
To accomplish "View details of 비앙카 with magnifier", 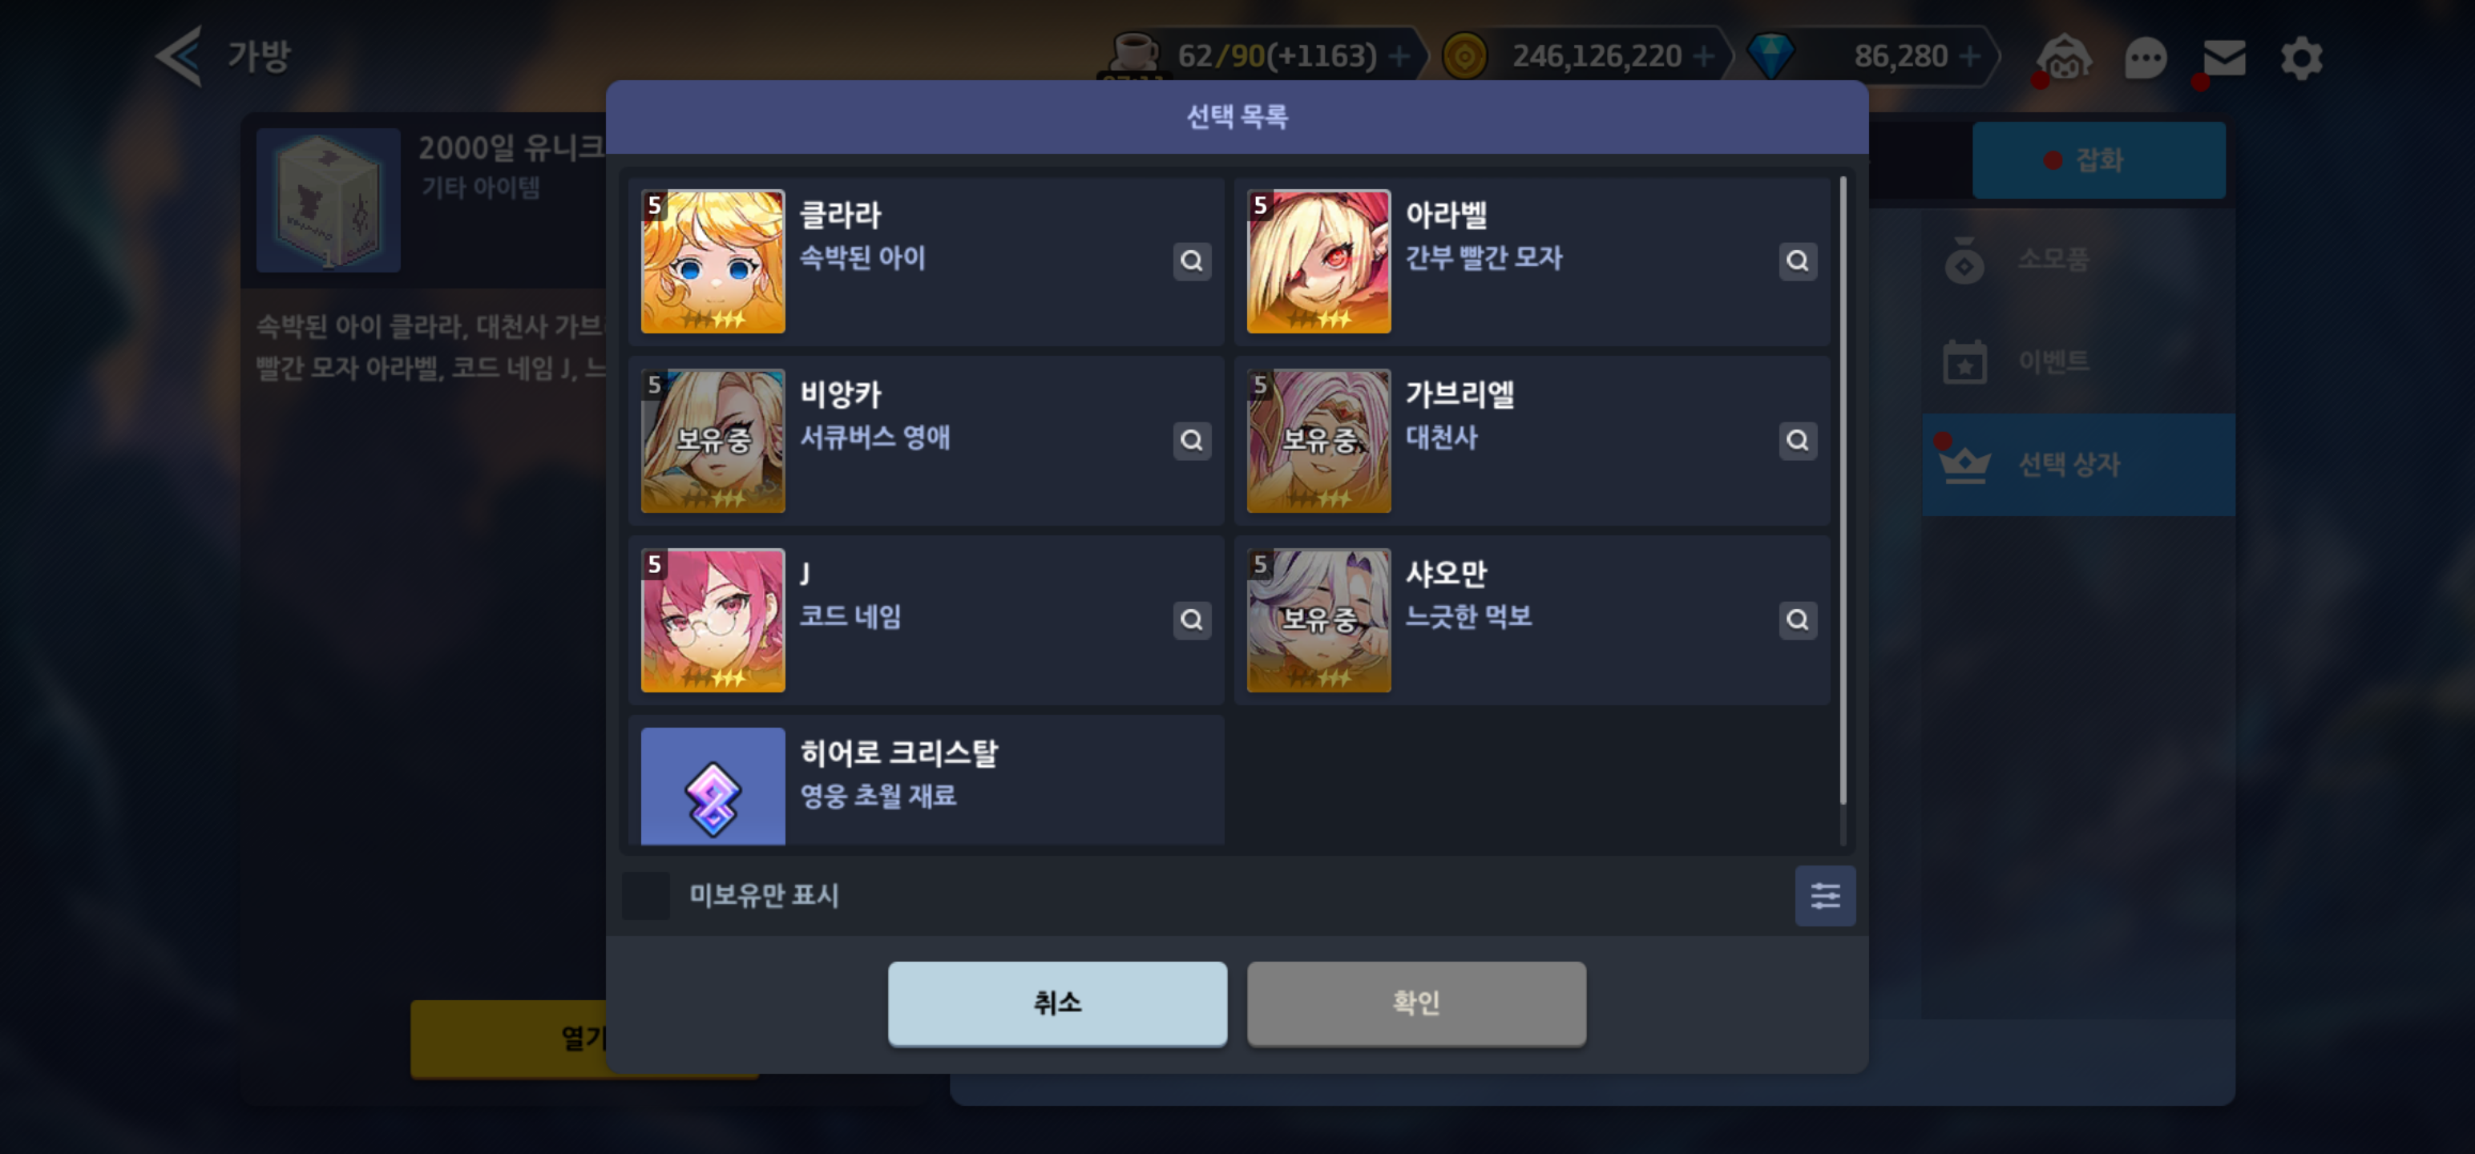I will tap(1191, 440).
